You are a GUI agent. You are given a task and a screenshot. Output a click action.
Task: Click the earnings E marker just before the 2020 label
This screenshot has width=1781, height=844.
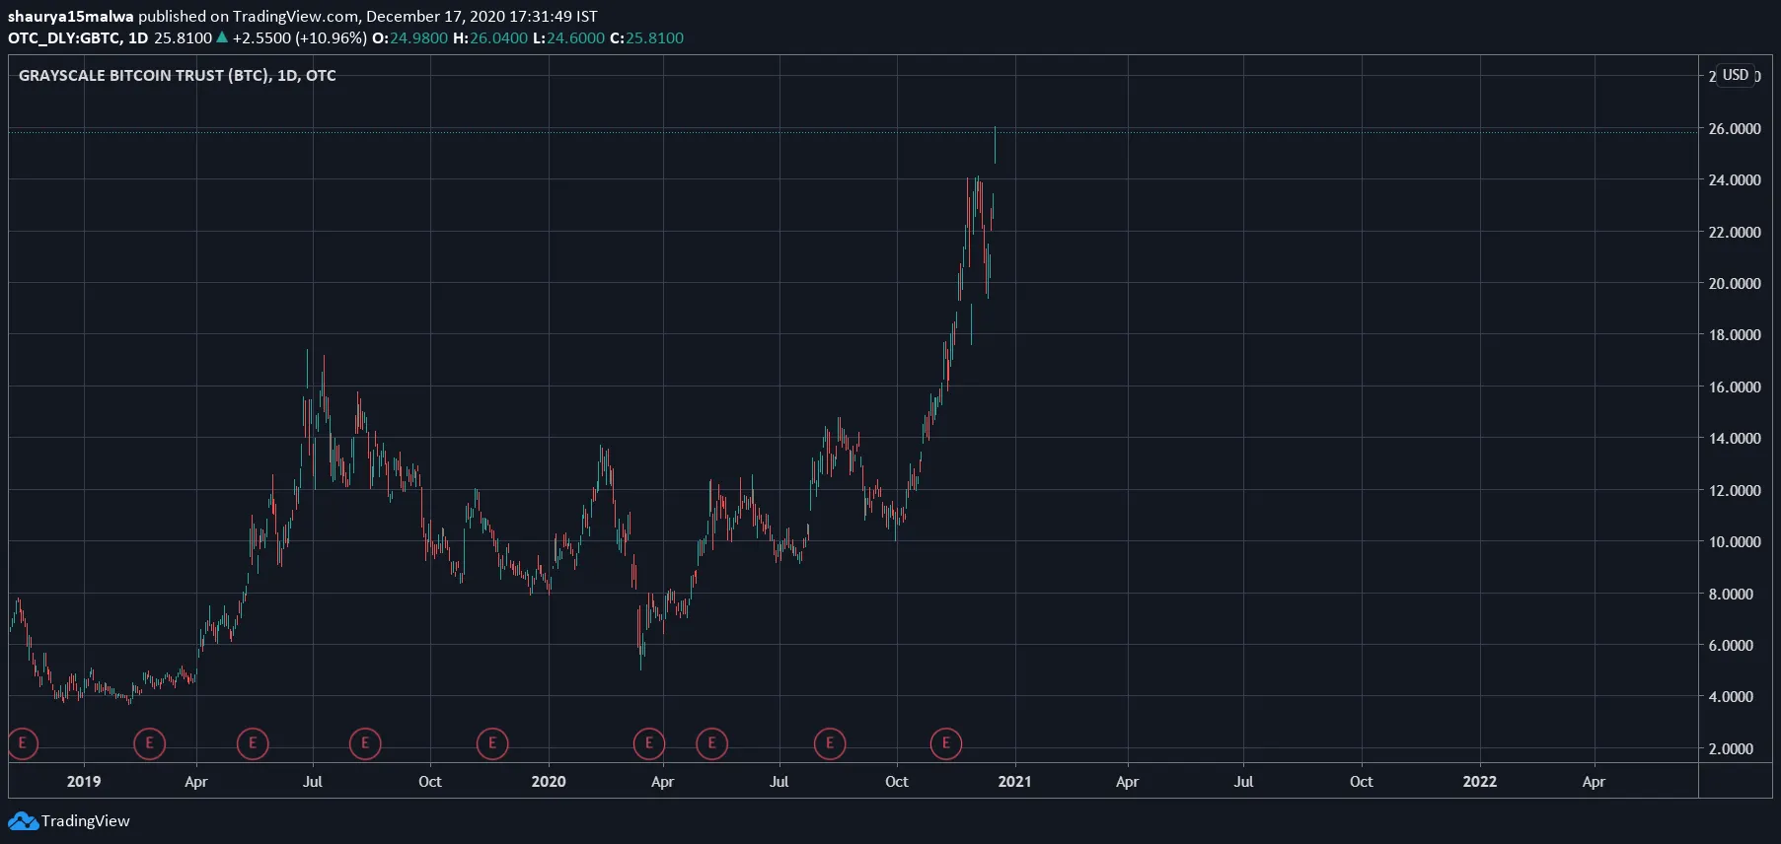point(492,743)
